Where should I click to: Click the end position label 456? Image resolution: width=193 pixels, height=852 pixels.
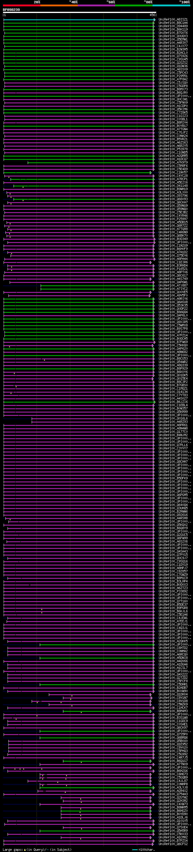tap(152, 15)
